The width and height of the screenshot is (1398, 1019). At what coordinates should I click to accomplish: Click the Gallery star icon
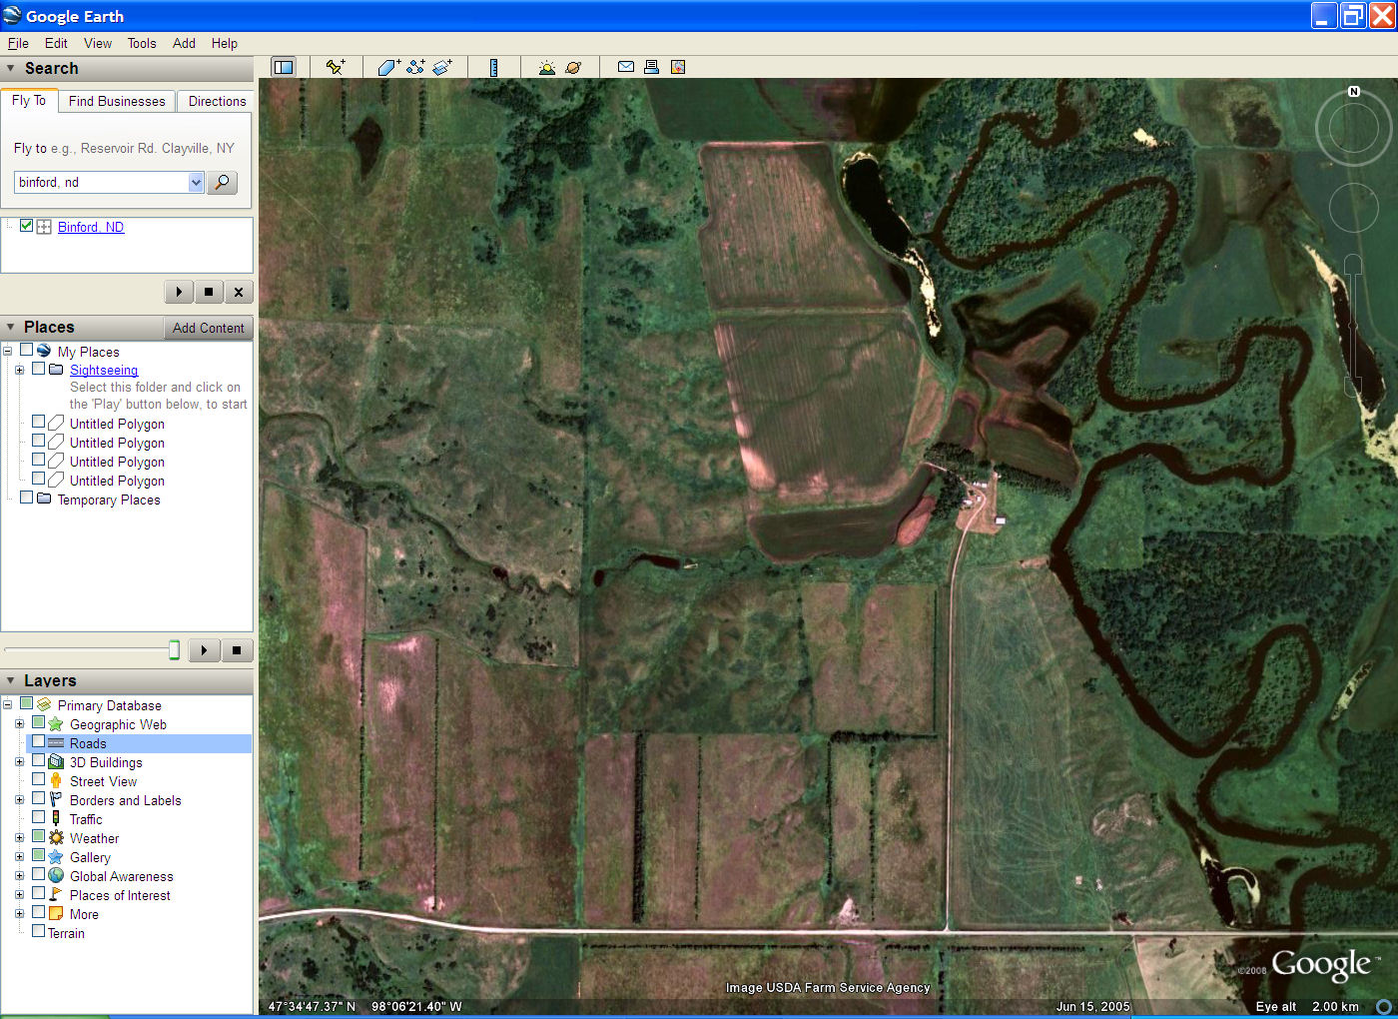[x=56, y=857]
